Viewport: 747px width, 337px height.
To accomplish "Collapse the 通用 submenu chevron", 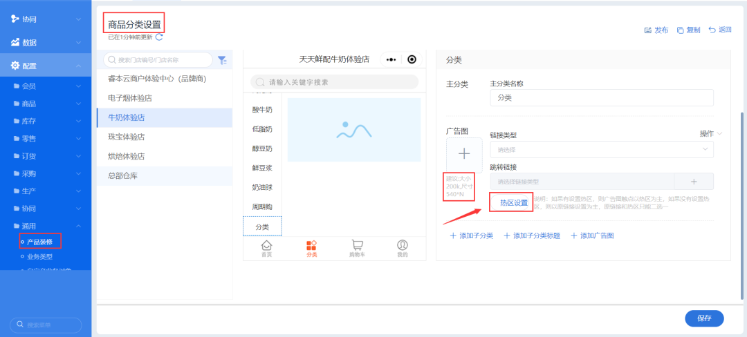I will pyautogui.click(x=79, y=226).
